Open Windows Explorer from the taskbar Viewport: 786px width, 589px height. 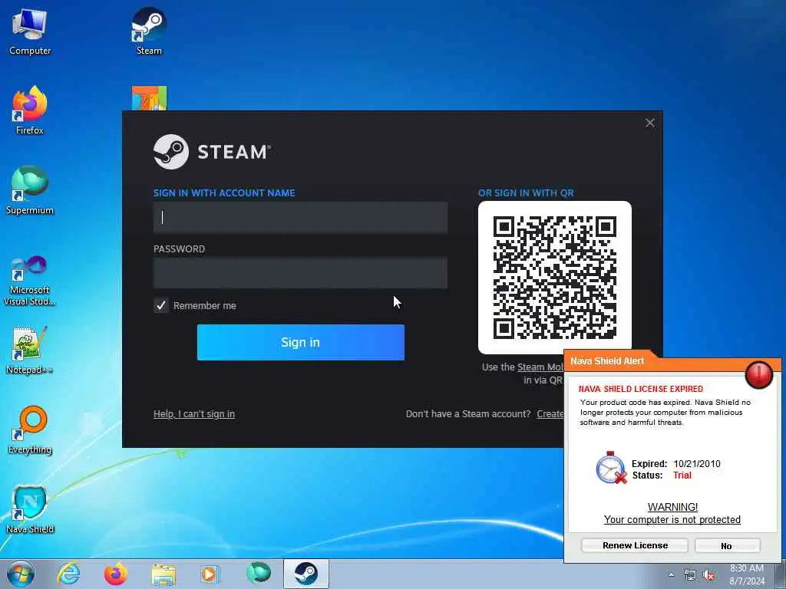click(x=163, y=574)
